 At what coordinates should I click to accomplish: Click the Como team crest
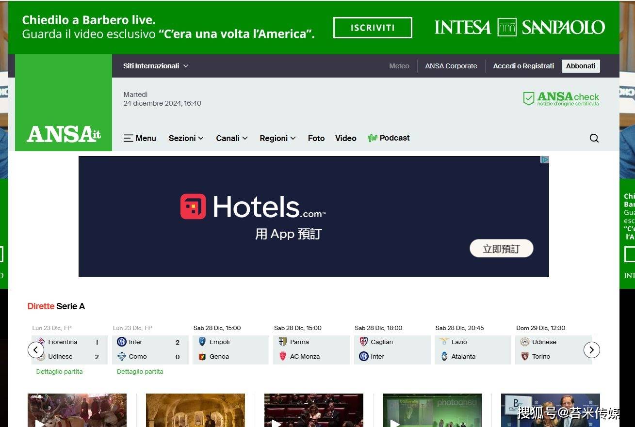click(x=122, y=356)
